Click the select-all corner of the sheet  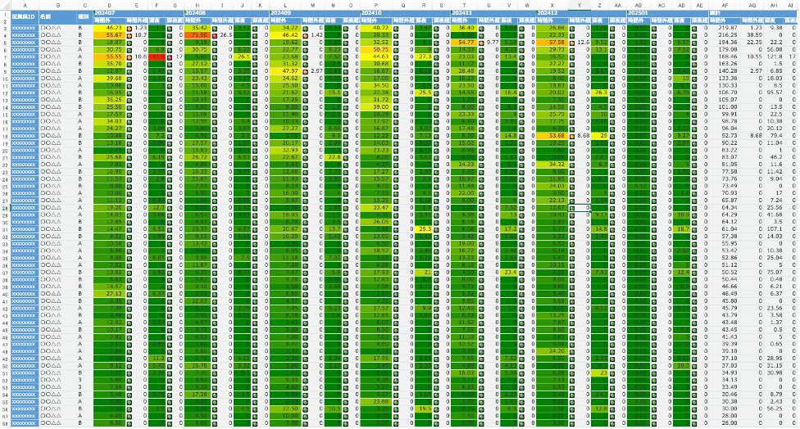tap(4, 4)
